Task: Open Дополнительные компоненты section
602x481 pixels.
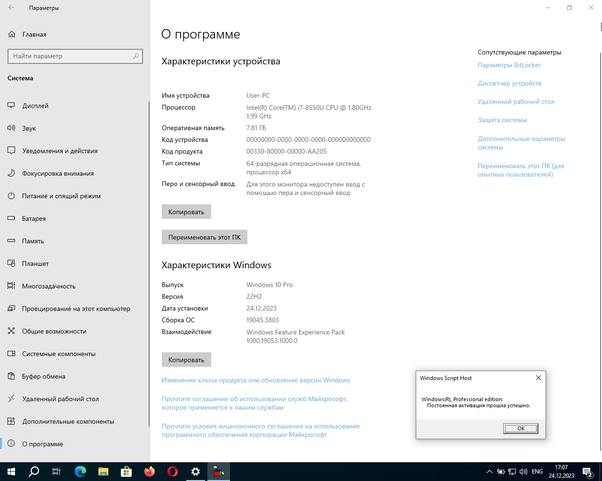Action: tap(75, 421)
